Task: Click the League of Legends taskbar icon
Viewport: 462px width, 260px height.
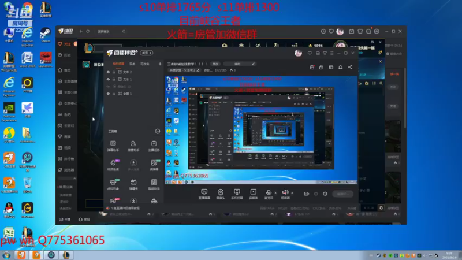Action: (x=66, y=255)
